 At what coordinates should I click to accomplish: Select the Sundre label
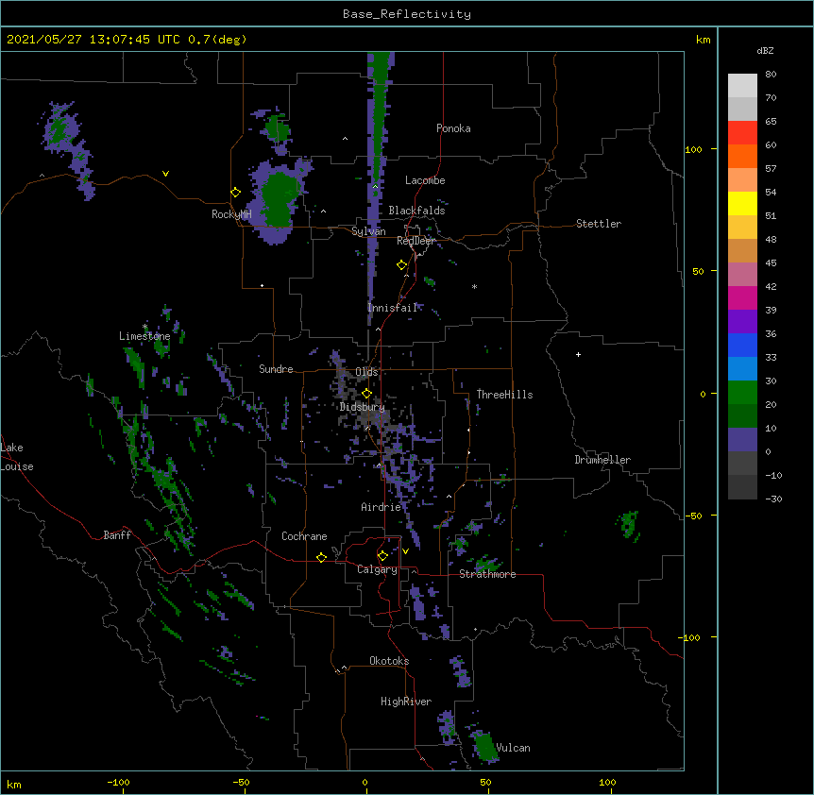click(x=276, y=369)
